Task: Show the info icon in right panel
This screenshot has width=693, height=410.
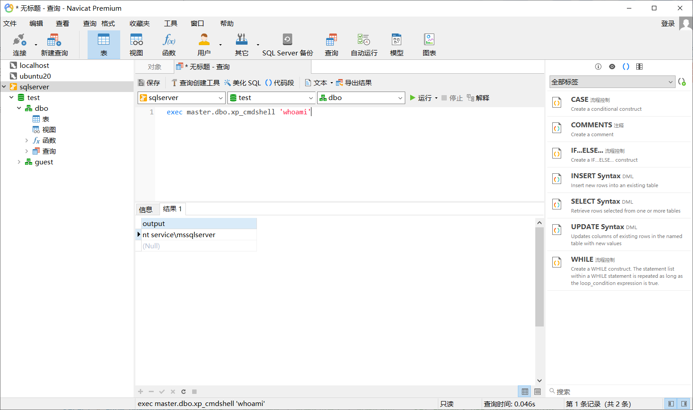Action: click(598, 67)
